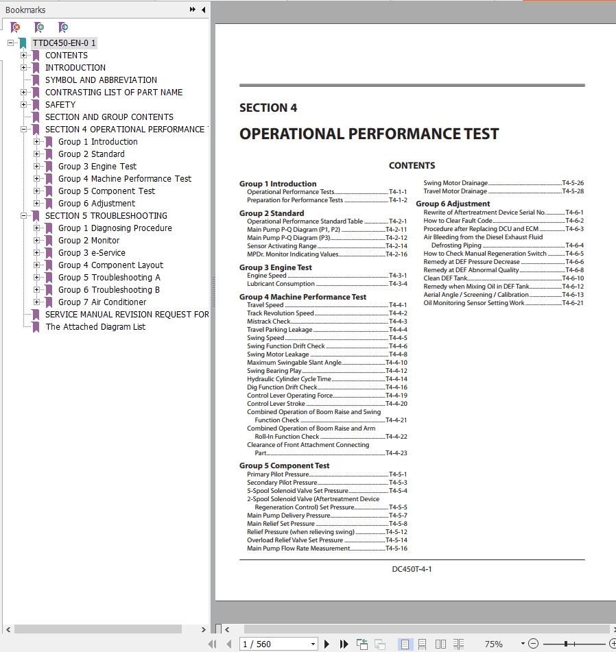Viewport: 616px width, 652px height.
Task: Switch to continuous facing page layout
Action: click(x=458, y=644)
